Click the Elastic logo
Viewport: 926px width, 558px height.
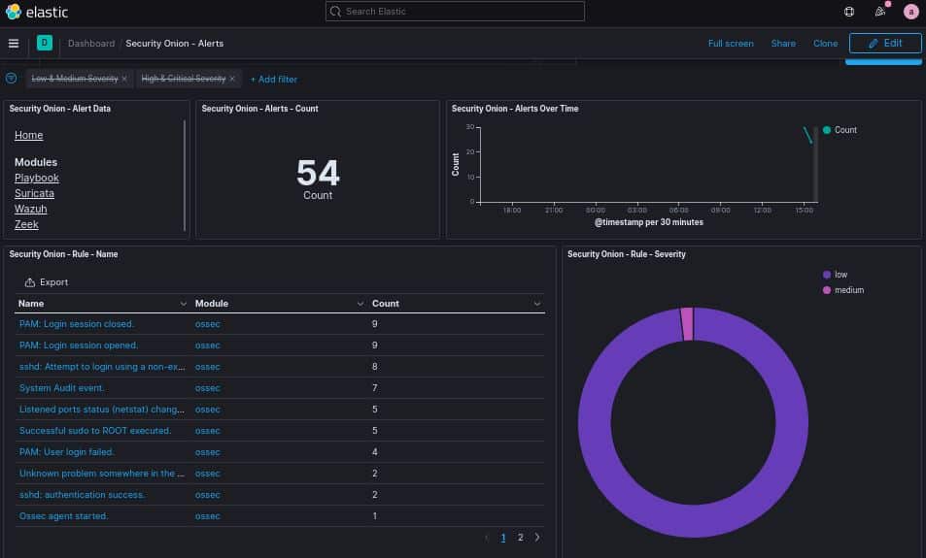click(x=37, y=12)
